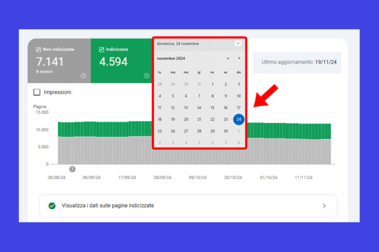Select date 8 in first November week
Screen dimensions: 379x252
pyautogui.click(x=212, y=96)
